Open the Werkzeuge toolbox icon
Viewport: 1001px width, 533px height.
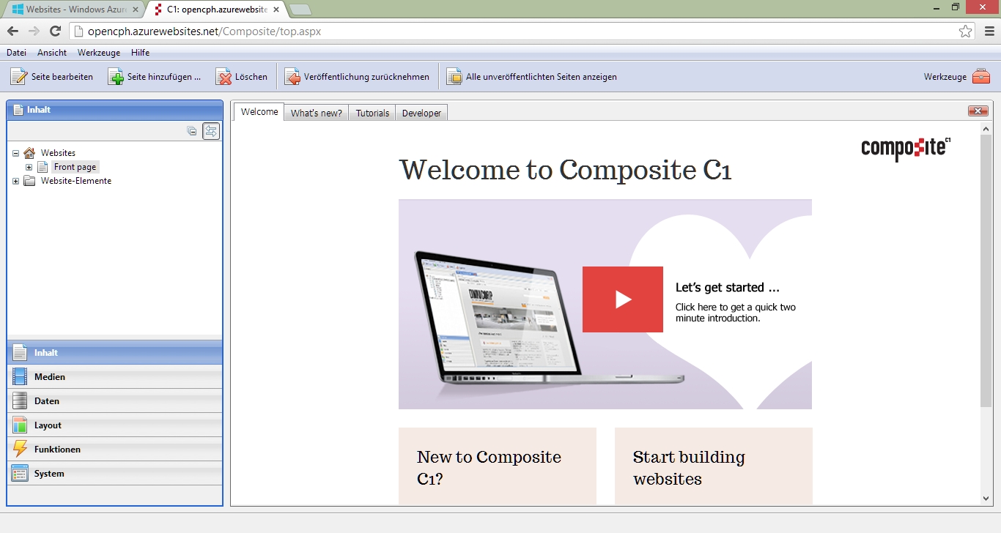[980, 77]
